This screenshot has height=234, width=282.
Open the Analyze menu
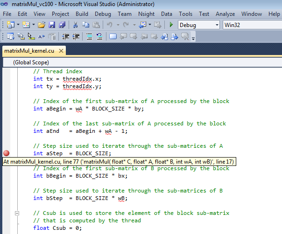click(226, 14)
